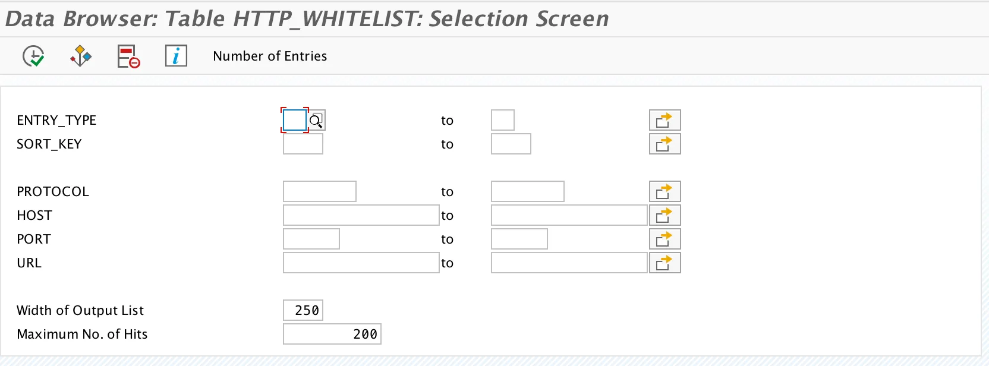Open multiple selection for PORT
This screenshot has height=366, width=989.
(x=664, y=239)
